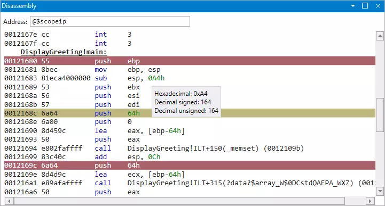Select the line at address 00121680 push ebp
This screenshot has height=206, width=385.
tap(190, 61)
